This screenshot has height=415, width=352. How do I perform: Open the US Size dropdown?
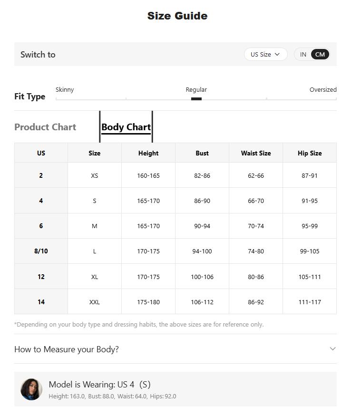265,54
